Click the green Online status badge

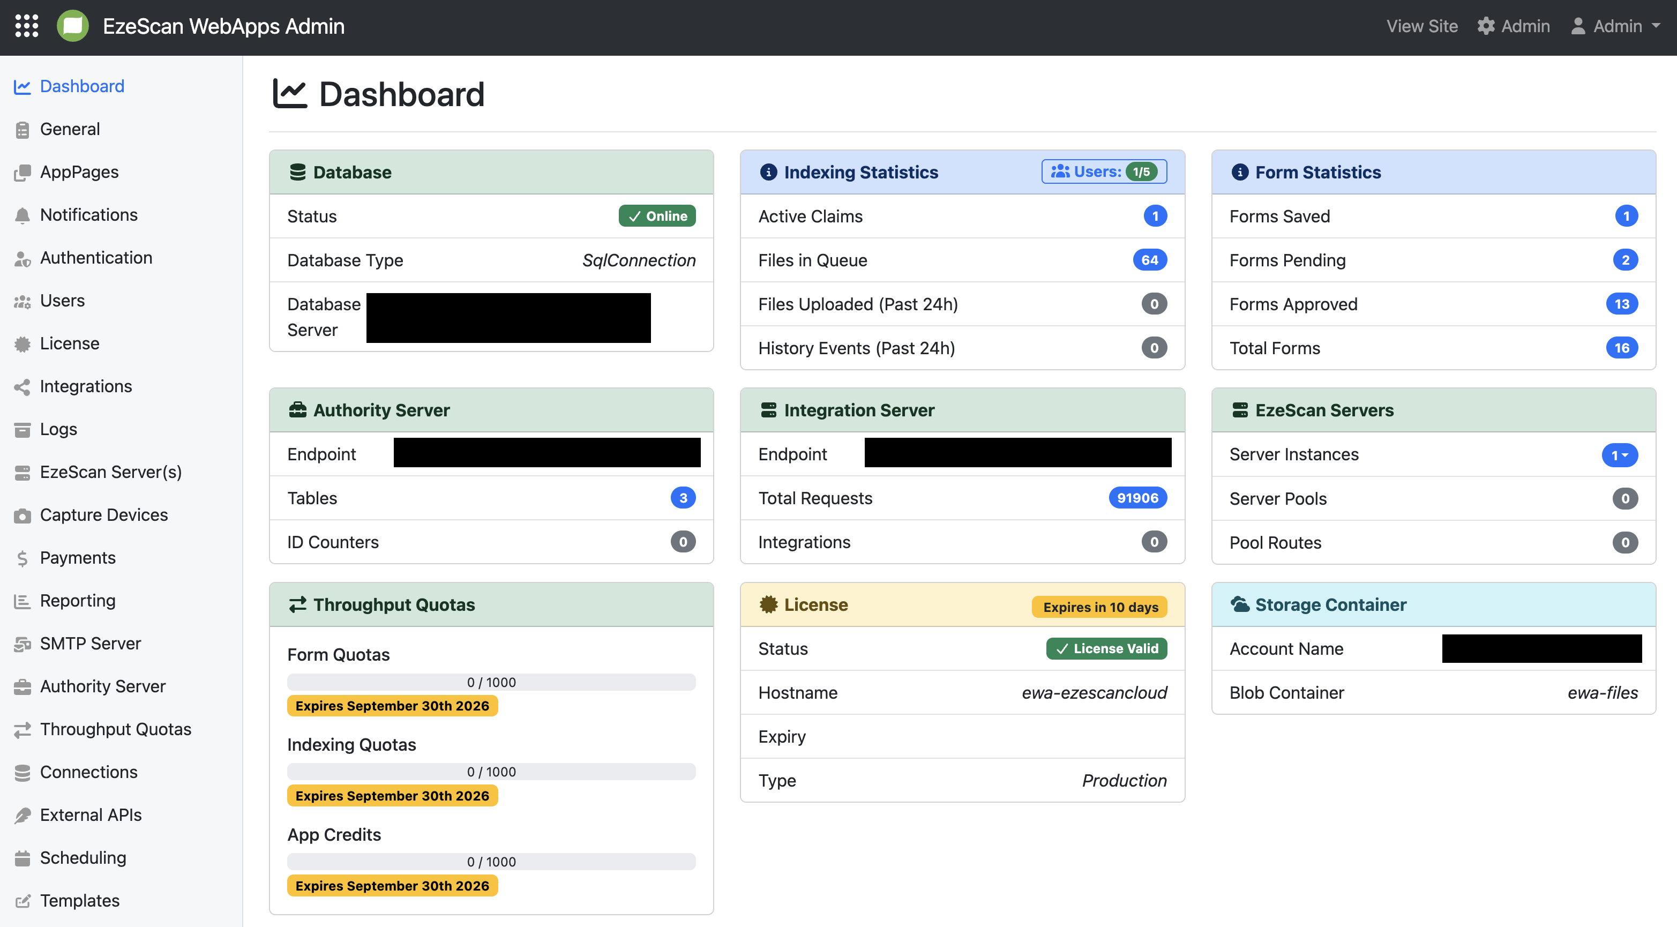656,215
